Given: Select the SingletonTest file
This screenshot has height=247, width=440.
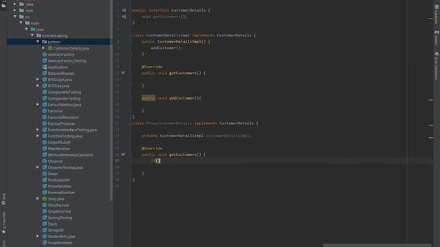Looking at the screenshot, I should [59, 211].
